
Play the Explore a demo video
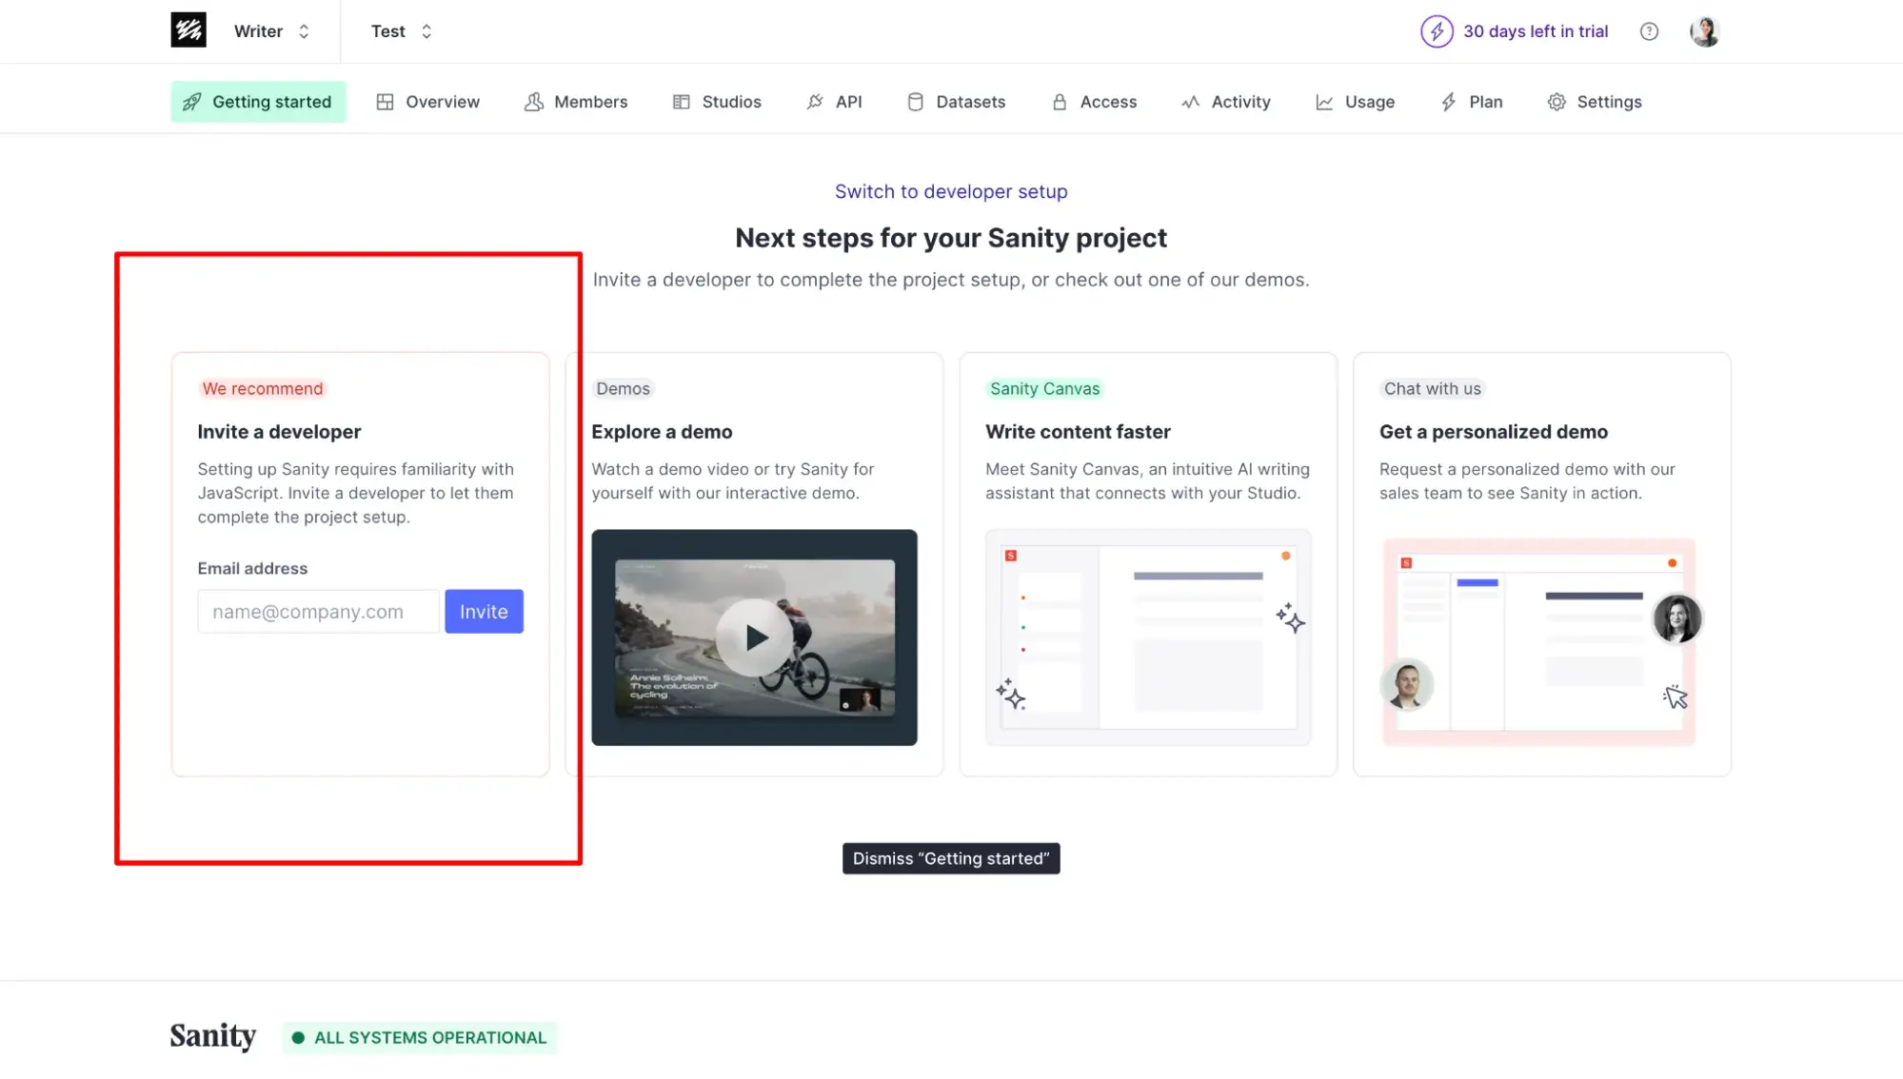tap(754, 637)
